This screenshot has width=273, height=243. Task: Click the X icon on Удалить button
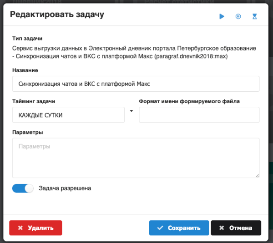tap(20, 228)
